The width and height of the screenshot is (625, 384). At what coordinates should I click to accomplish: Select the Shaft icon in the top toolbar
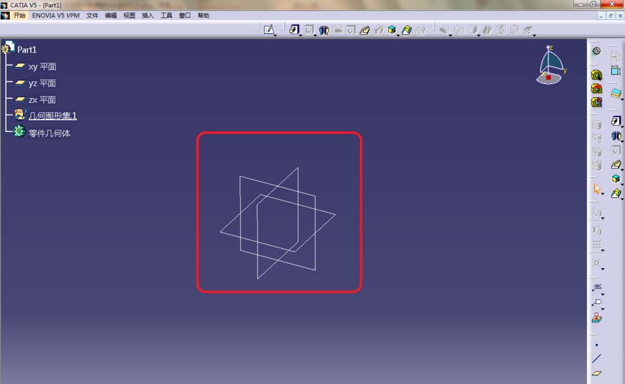pyautogui.click(x=324, y=30)
